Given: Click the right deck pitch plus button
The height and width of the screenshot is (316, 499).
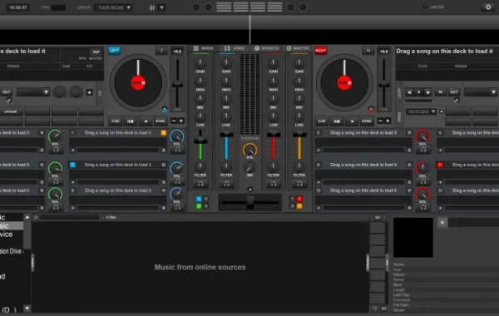Looking at the screenshot, I should [388, 121].
